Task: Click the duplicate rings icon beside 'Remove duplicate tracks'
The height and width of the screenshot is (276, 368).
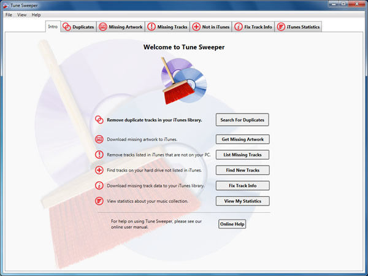Action: pos(99,120)
